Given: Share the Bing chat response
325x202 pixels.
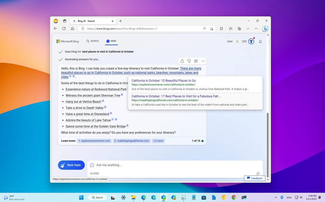Looking at the screenshot, I should pos(196,61).
